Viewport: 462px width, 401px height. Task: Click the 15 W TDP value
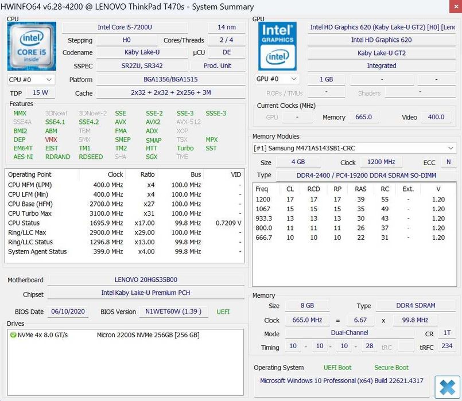point(40,93)
